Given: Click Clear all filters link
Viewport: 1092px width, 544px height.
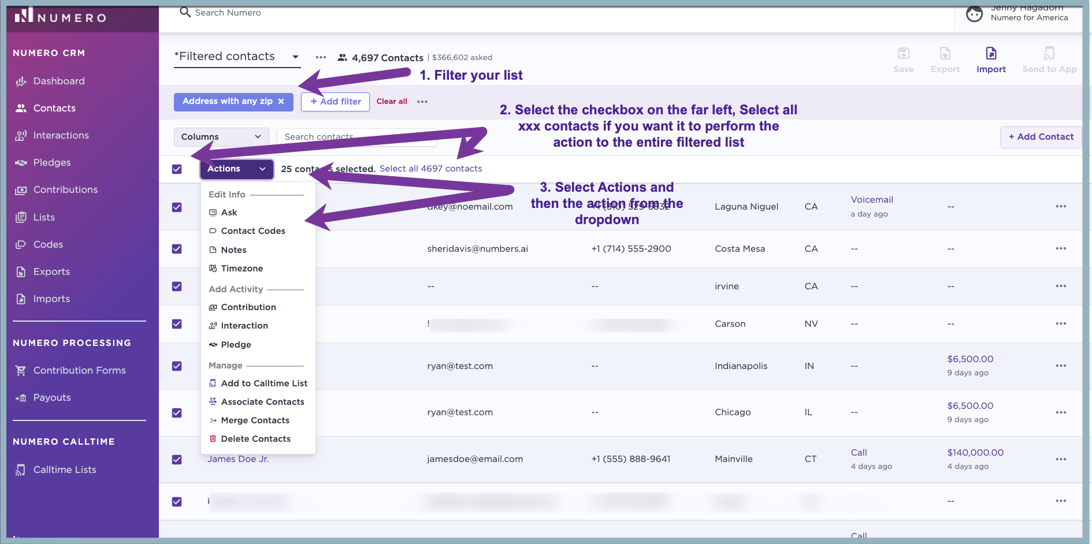Looking at the screenshot, I should coord(392,102).
